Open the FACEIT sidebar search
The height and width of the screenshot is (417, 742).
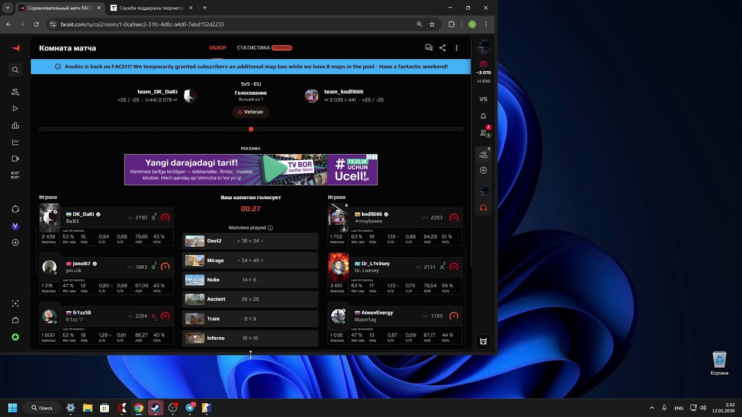16,70
